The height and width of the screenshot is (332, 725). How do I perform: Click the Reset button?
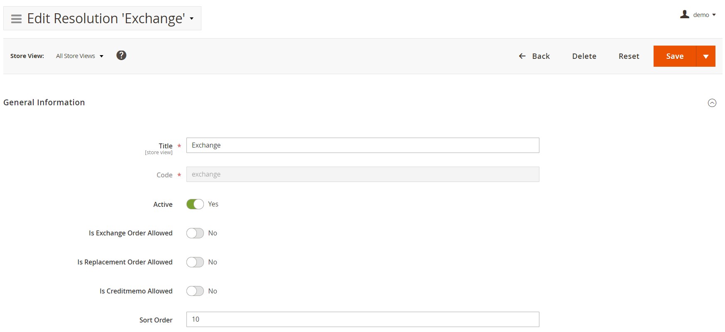pos(629,56)
